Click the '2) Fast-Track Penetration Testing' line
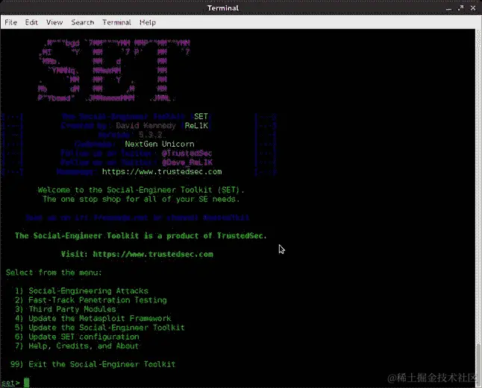 click(x=91, y=300)
